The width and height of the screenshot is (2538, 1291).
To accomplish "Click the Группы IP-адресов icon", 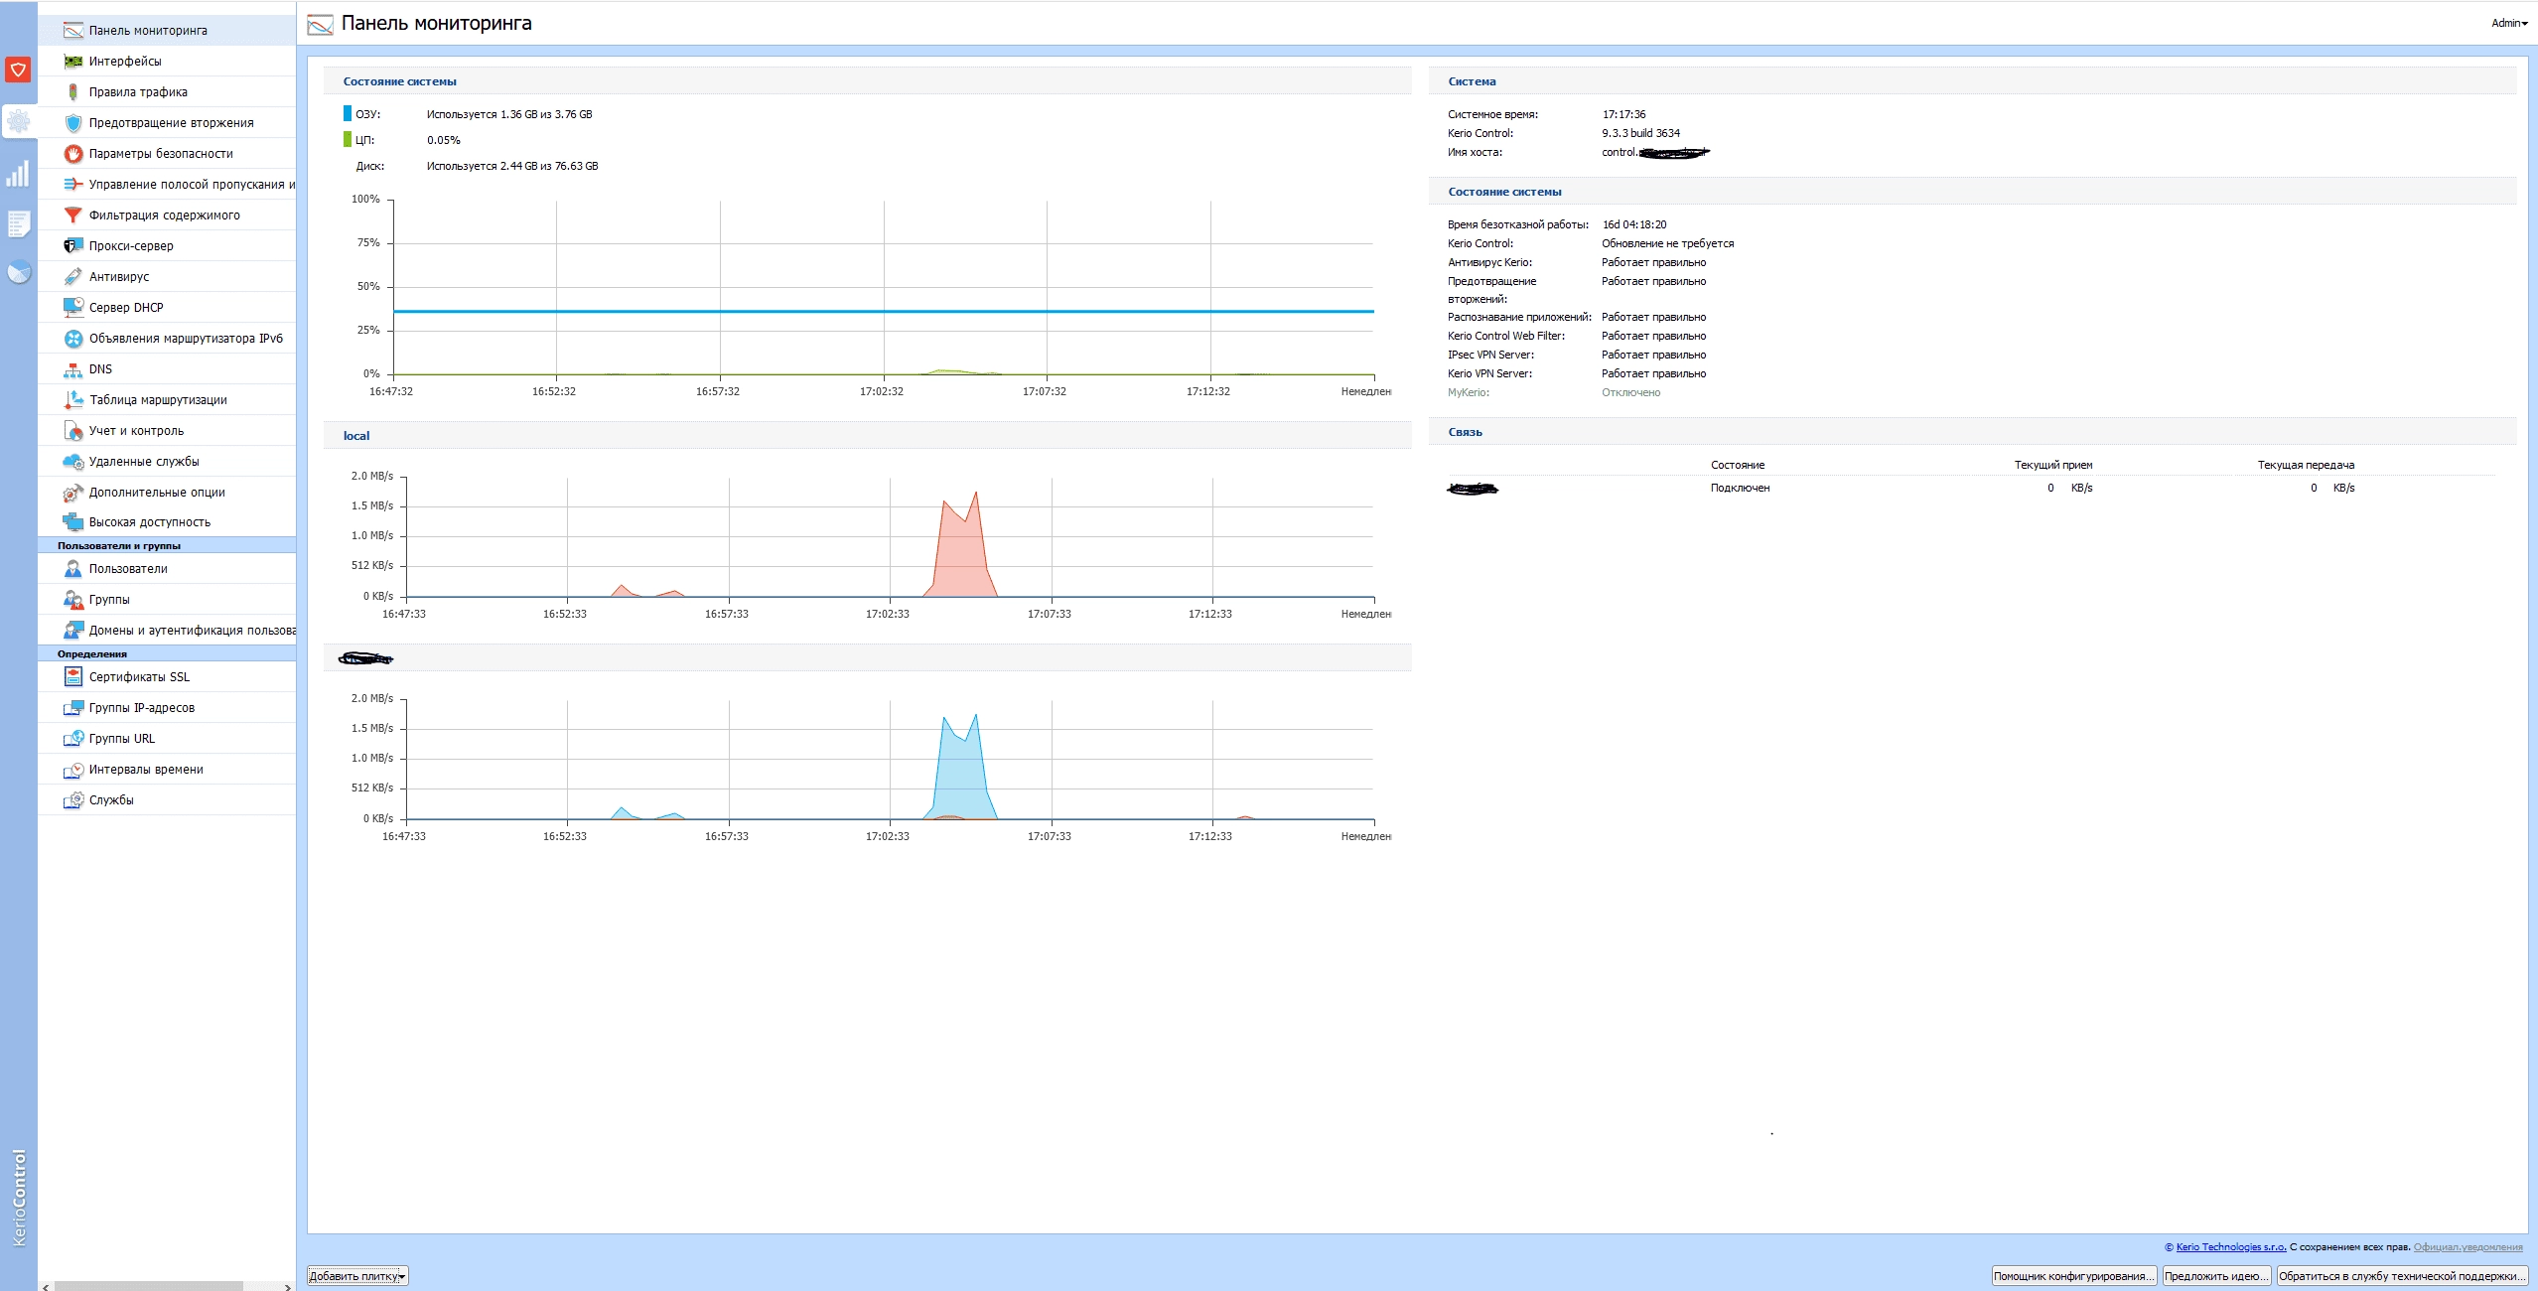I will pyautogui.click(x=73, y=708).
